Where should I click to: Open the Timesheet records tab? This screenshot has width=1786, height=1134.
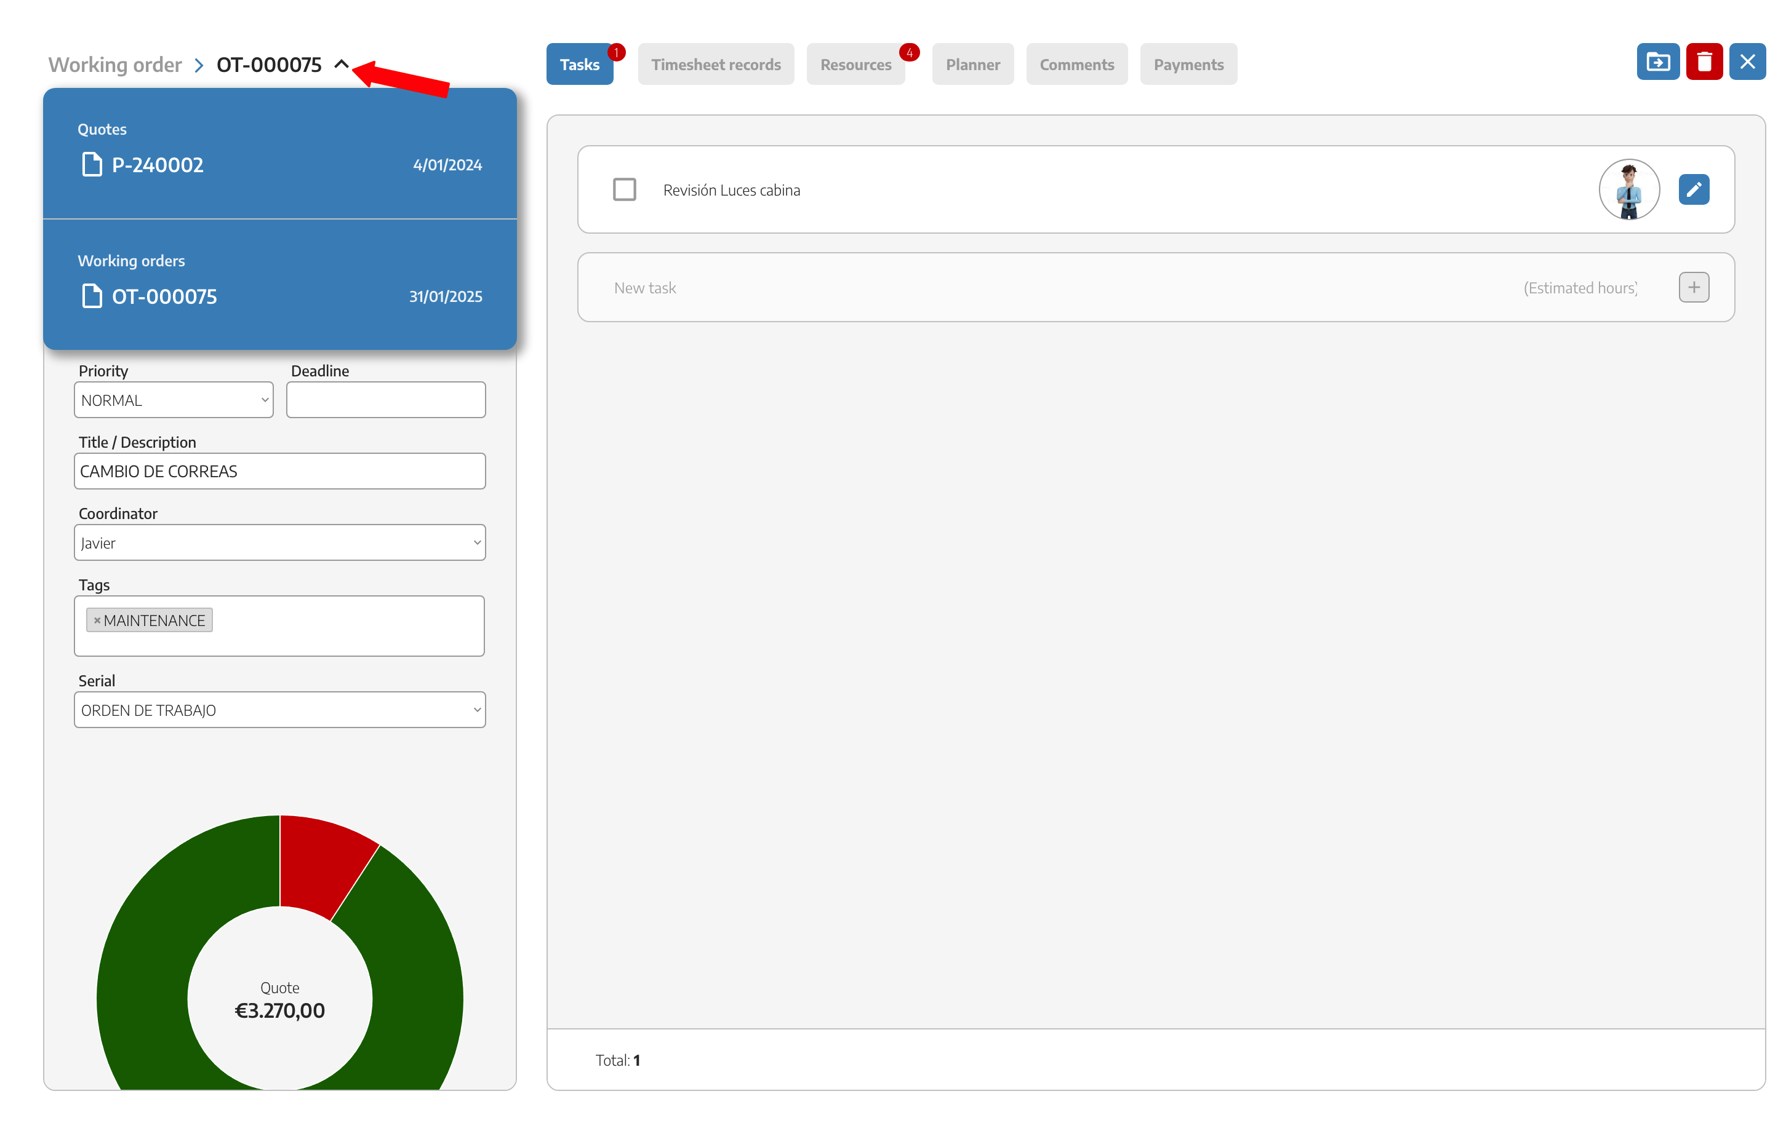[716, 65]
